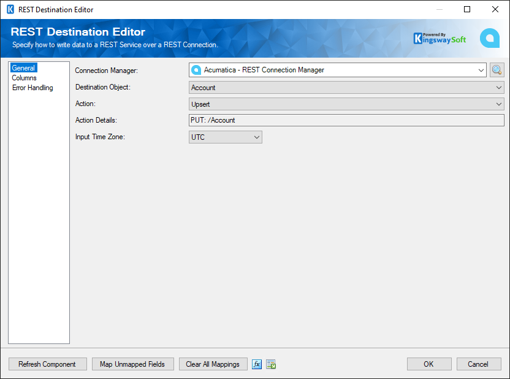Click the documentation table icon next to fx

271,364
